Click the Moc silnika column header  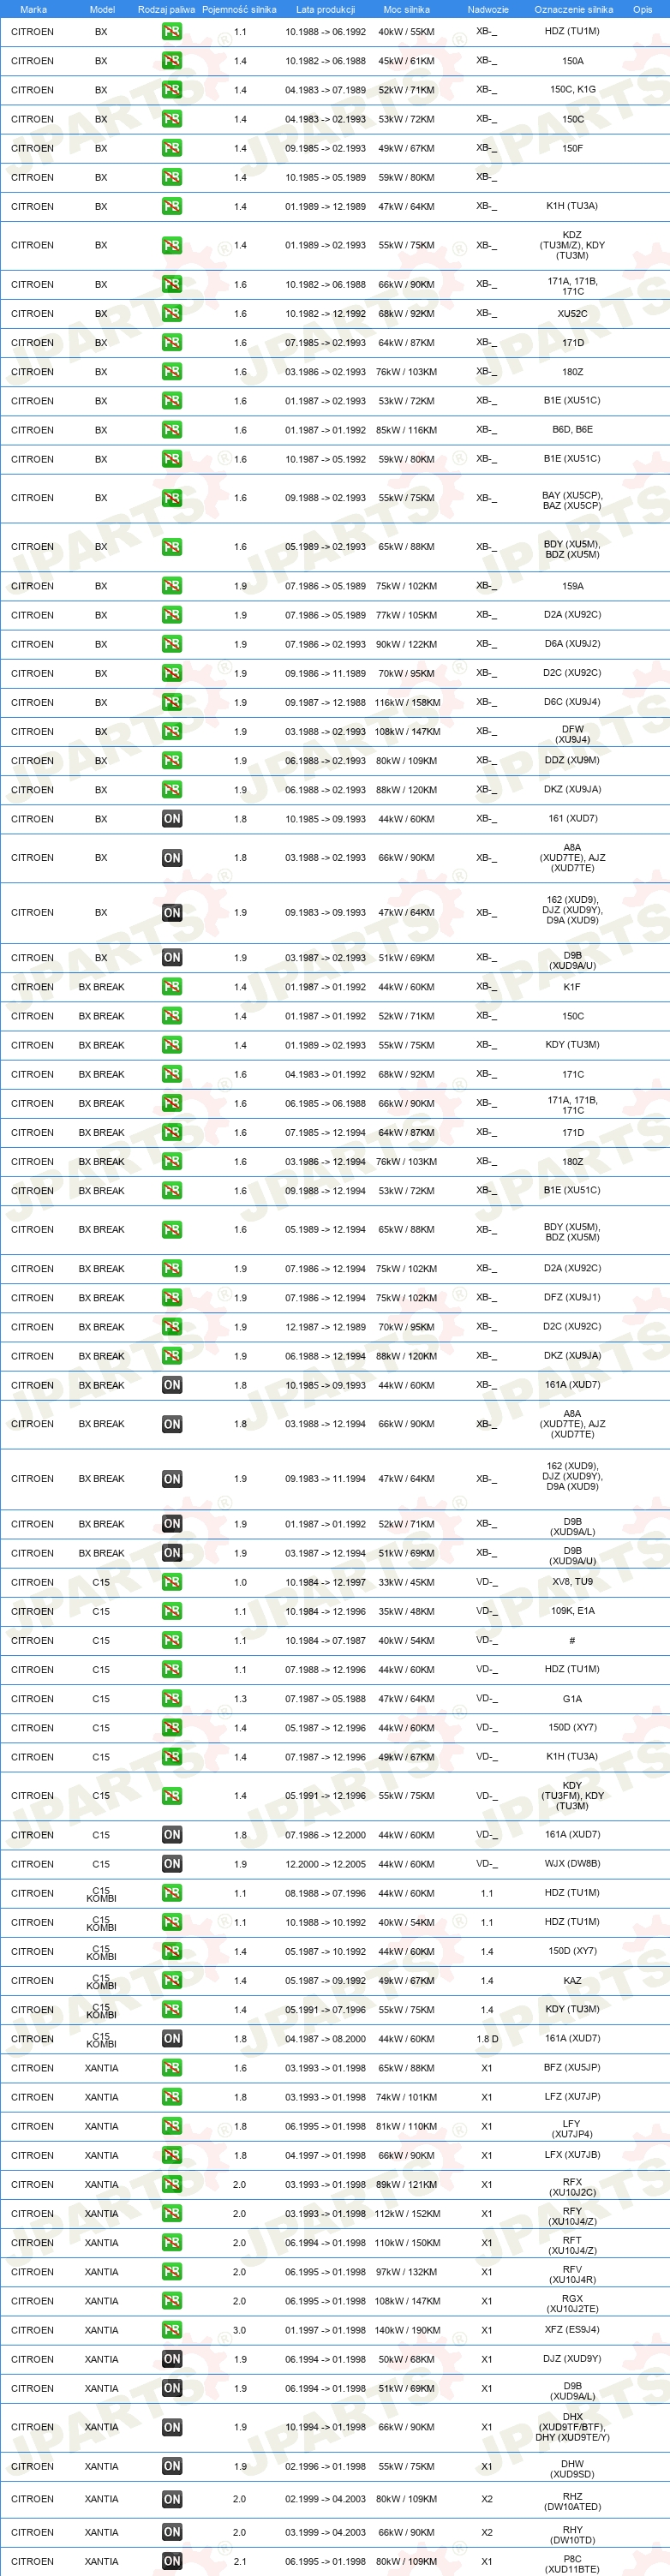[406, 9]
